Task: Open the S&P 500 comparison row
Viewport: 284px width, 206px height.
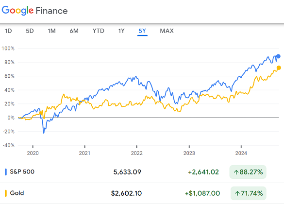Action: point(142,172)
